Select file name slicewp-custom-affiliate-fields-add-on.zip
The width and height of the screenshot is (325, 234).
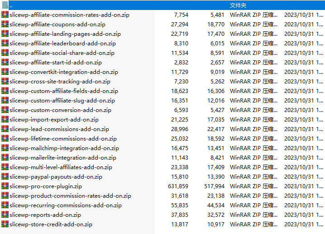(x=64, y=91)
